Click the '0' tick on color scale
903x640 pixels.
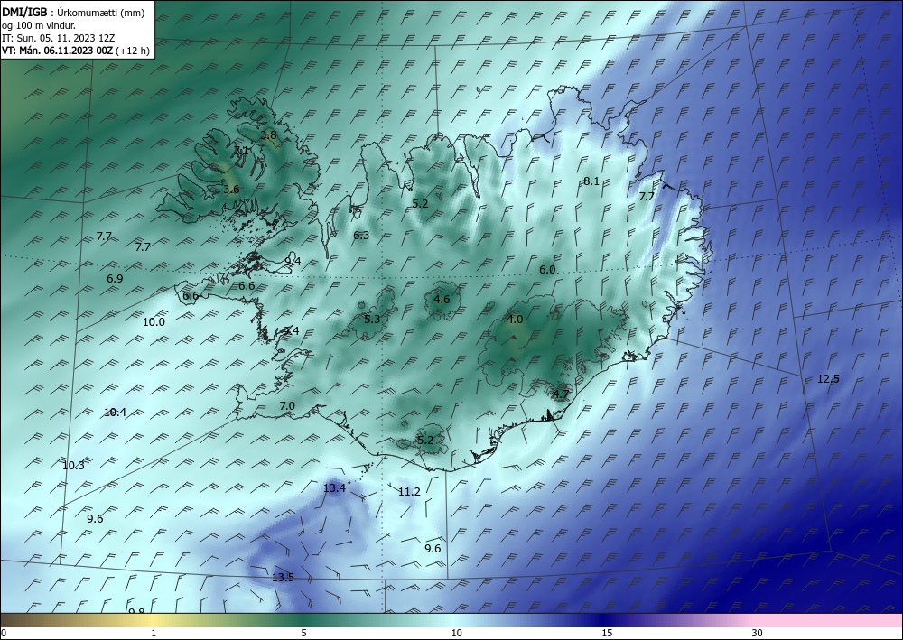[4, 634]
